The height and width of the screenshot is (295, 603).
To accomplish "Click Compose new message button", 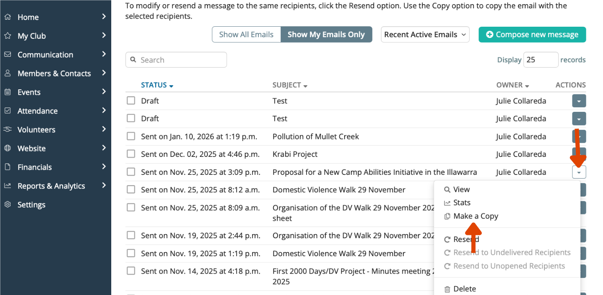I will point(532,35).
